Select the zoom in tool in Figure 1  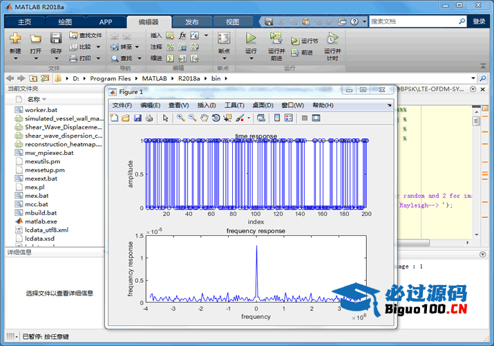tap(180, 118)
